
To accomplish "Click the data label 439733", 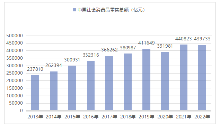I will (202, 39).
